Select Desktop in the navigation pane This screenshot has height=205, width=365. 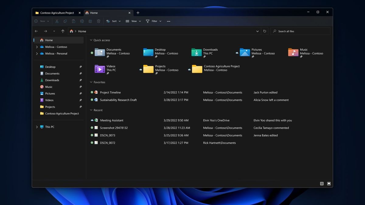(58, 67)
